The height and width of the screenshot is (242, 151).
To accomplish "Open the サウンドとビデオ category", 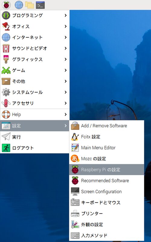I will [x=35, y=48].
